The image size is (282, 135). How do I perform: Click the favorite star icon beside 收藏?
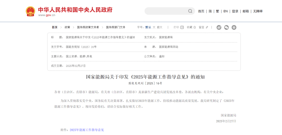pyautogui.click(x=195, y=27)
